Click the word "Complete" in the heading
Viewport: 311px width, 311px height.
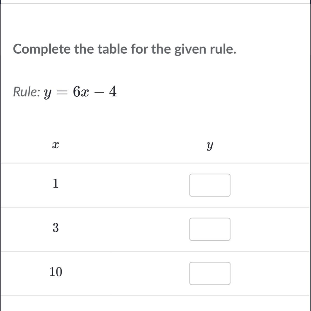(42, 49)
